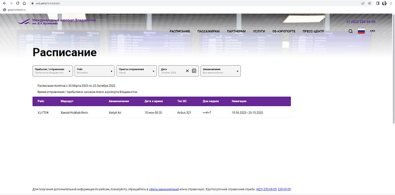Viewport: 395px width, 195px height.
Task: Expand the Прибытие / отправление dropdown
Action: pyautogui.click(x=53, y=71)
